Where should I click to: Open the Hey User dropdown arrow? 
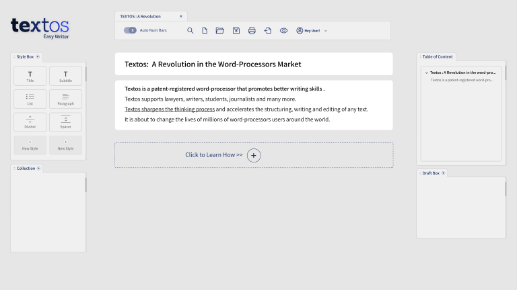click(x=325, y=31)
